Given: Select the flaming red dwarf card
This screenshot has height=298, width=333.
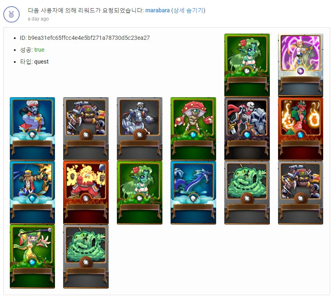Looking at the screenshot, I should 86,193.
